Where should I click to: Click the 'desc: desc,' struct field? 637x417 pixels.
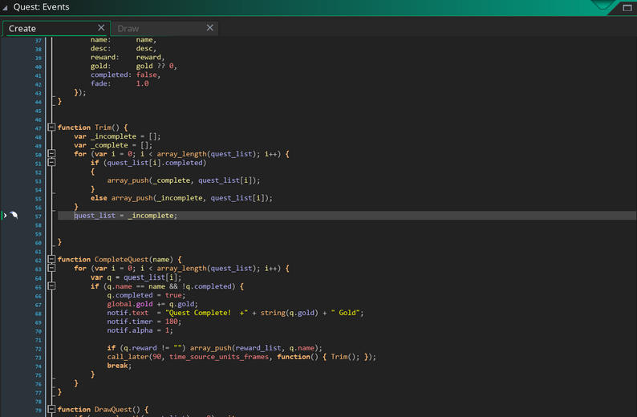(x=124, y=48)
